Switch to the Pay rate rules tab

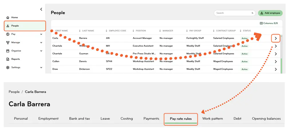tap(181, 119)
